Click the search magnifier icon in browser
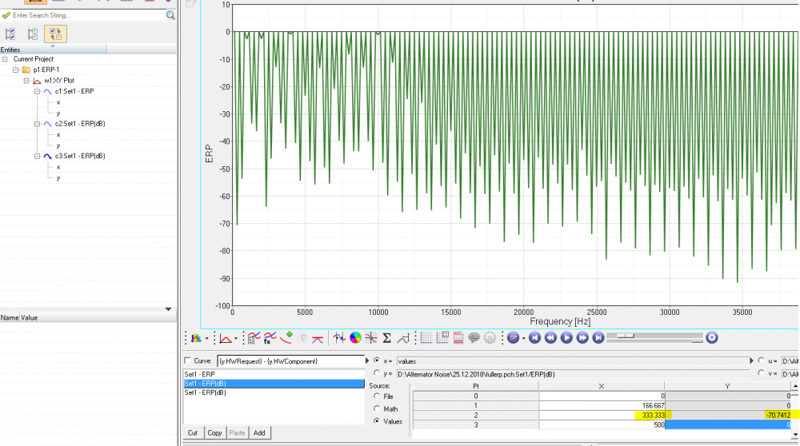This screenshot has height=446, width=800. [170, 16]
